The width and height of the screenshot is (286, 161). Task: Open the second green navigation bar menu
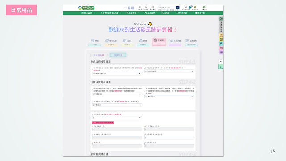(110, 13)
